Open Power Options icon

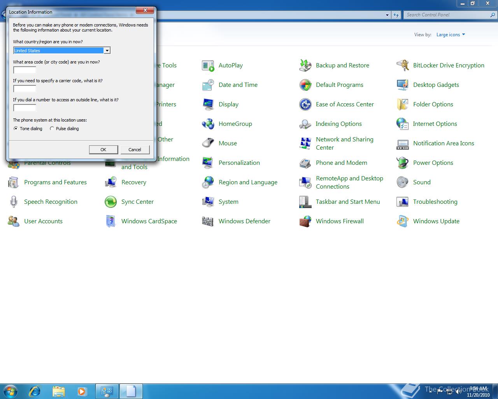(403, 163)
